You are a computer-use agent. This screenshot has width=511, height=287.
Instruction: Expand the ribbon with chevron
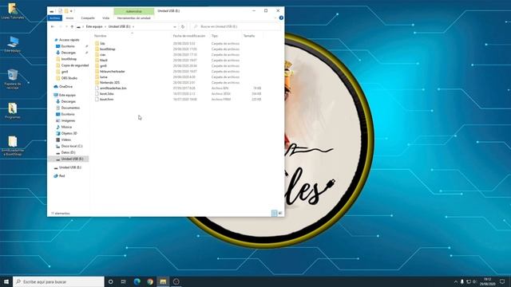(x=275, y=18)
